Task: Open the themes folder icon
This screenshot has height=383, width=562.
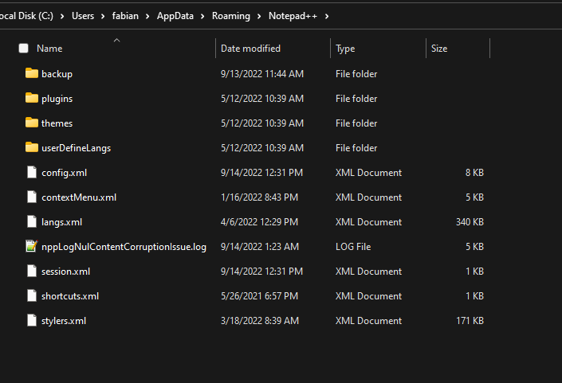Action: (x=32, y=123)
